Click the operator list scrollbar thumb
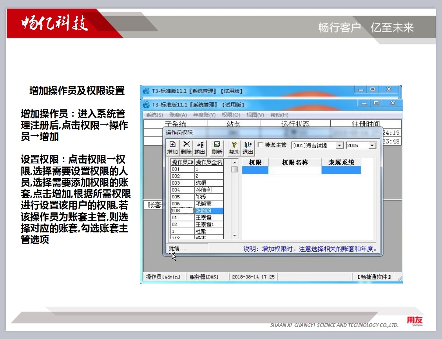 [234, 169]
